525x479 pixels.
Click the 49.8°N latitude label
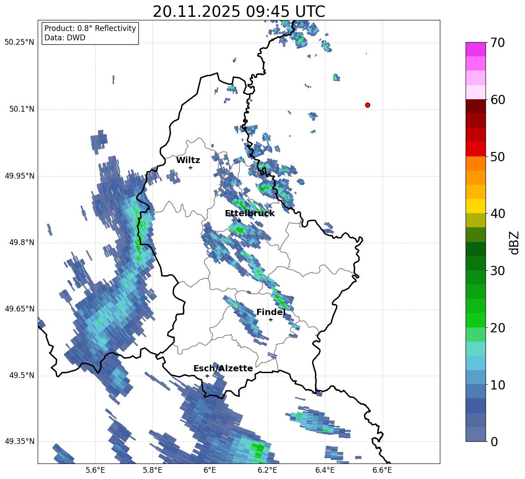(22, 242)
